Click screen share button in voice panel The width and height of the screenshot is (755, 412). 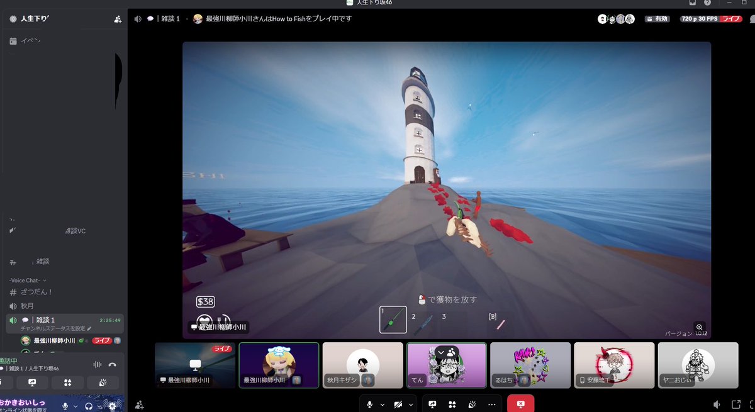33,382
